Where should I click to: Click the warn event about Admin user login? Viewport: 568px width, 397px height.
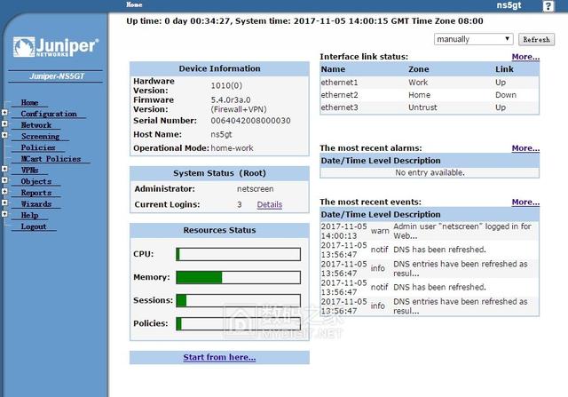430,231
